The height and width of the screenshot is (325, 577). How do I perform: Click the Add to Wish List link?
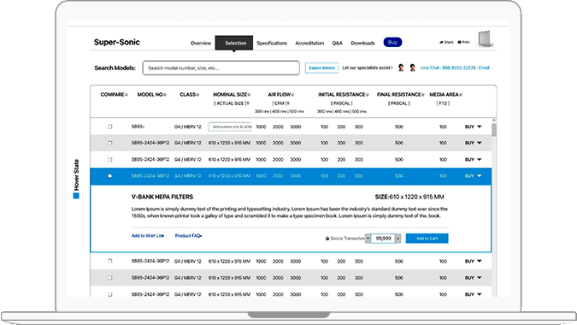148,235
